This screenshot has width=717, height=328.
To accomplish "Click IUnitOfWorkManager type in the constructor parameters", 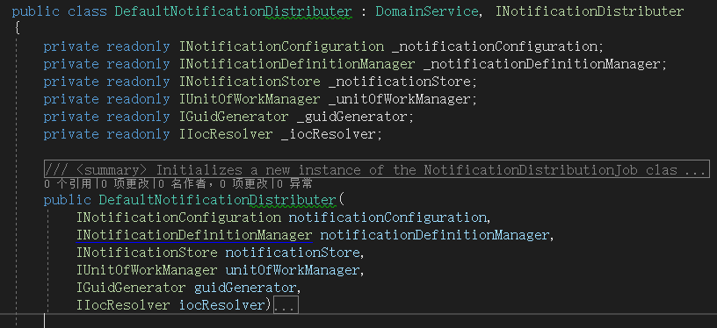I will (x=147, y=270).
